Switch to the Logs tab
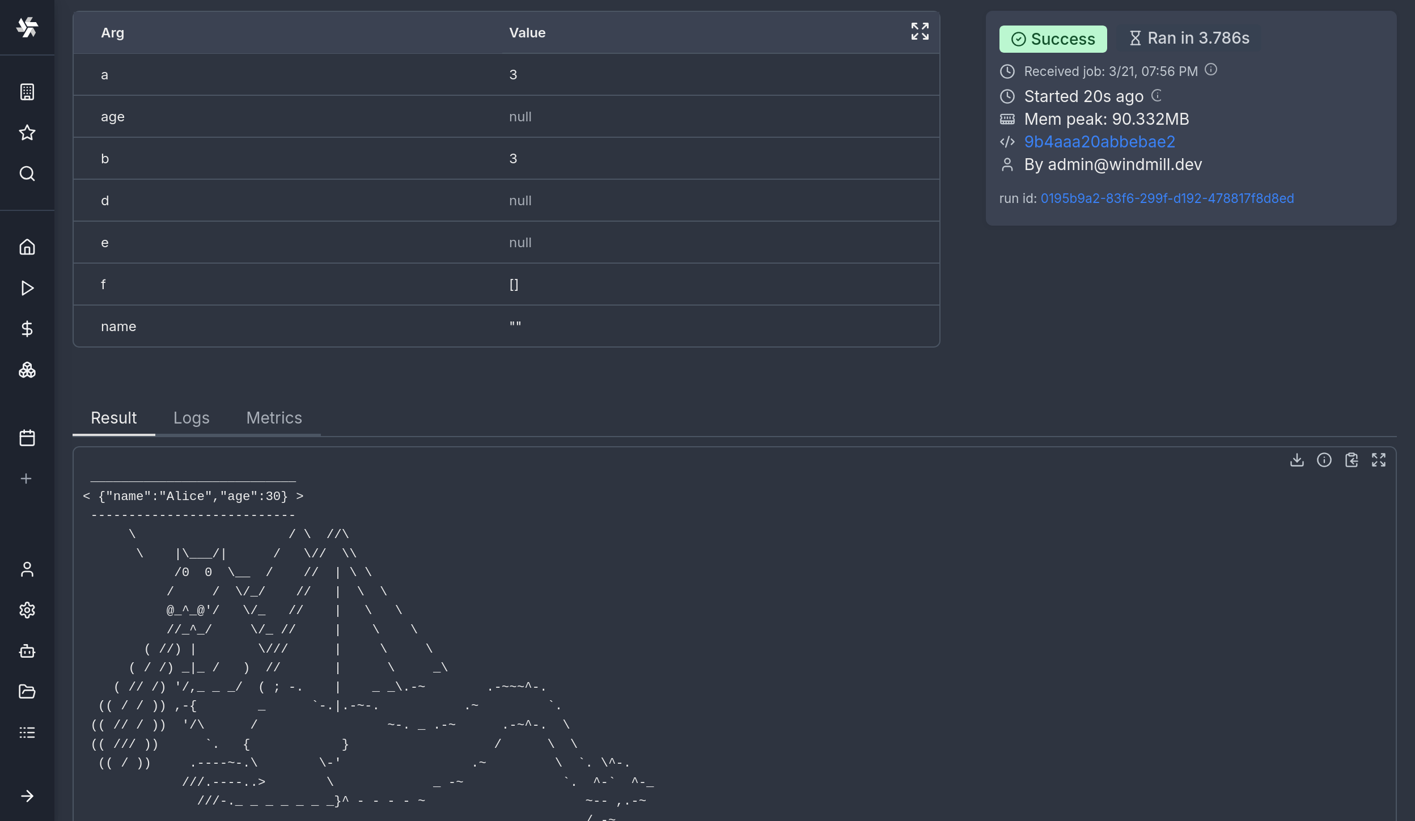 [191, 418]
